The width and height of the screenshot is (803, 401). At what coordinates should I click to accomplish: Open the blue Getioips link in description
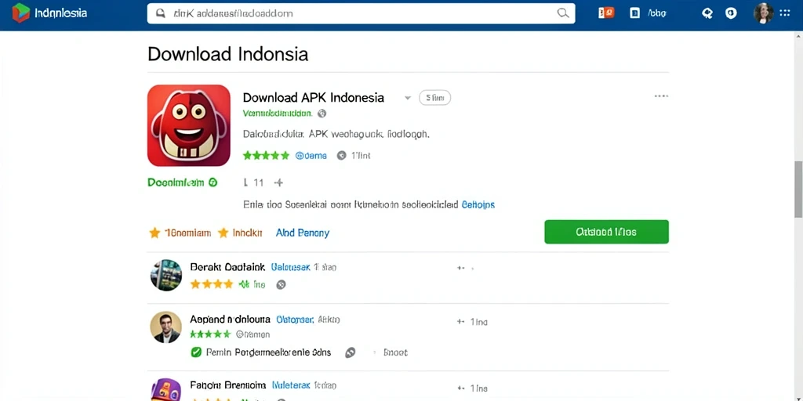click(x=478, y=204)
